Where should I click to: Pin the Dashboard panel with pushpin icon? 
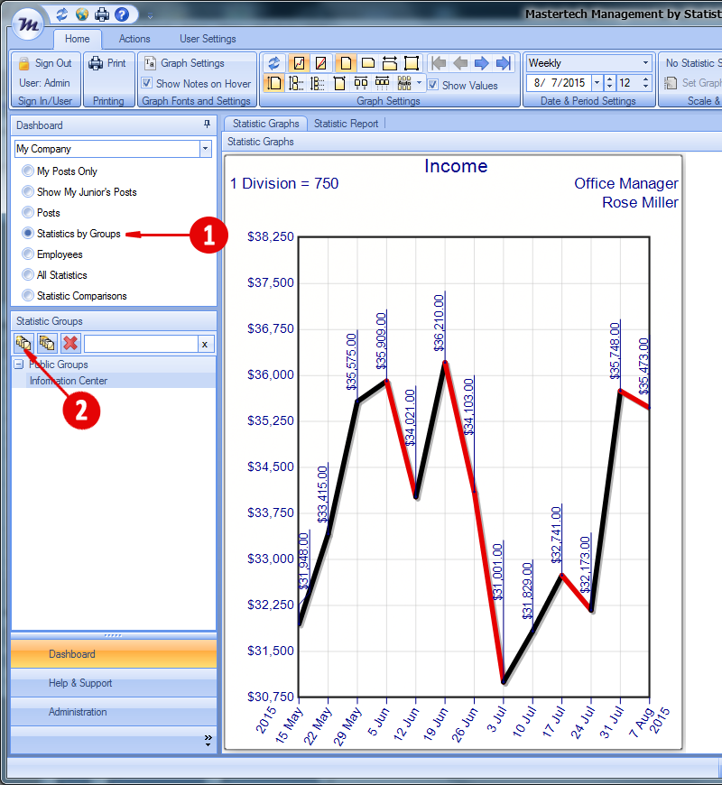(x=207, y=125)
